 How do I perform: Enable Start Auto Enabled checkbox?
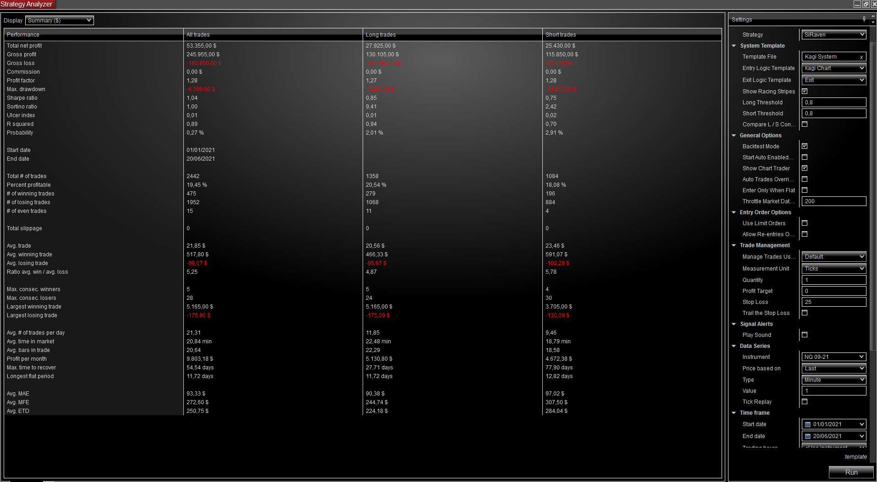pyautogui.click(x=805, y=157)
